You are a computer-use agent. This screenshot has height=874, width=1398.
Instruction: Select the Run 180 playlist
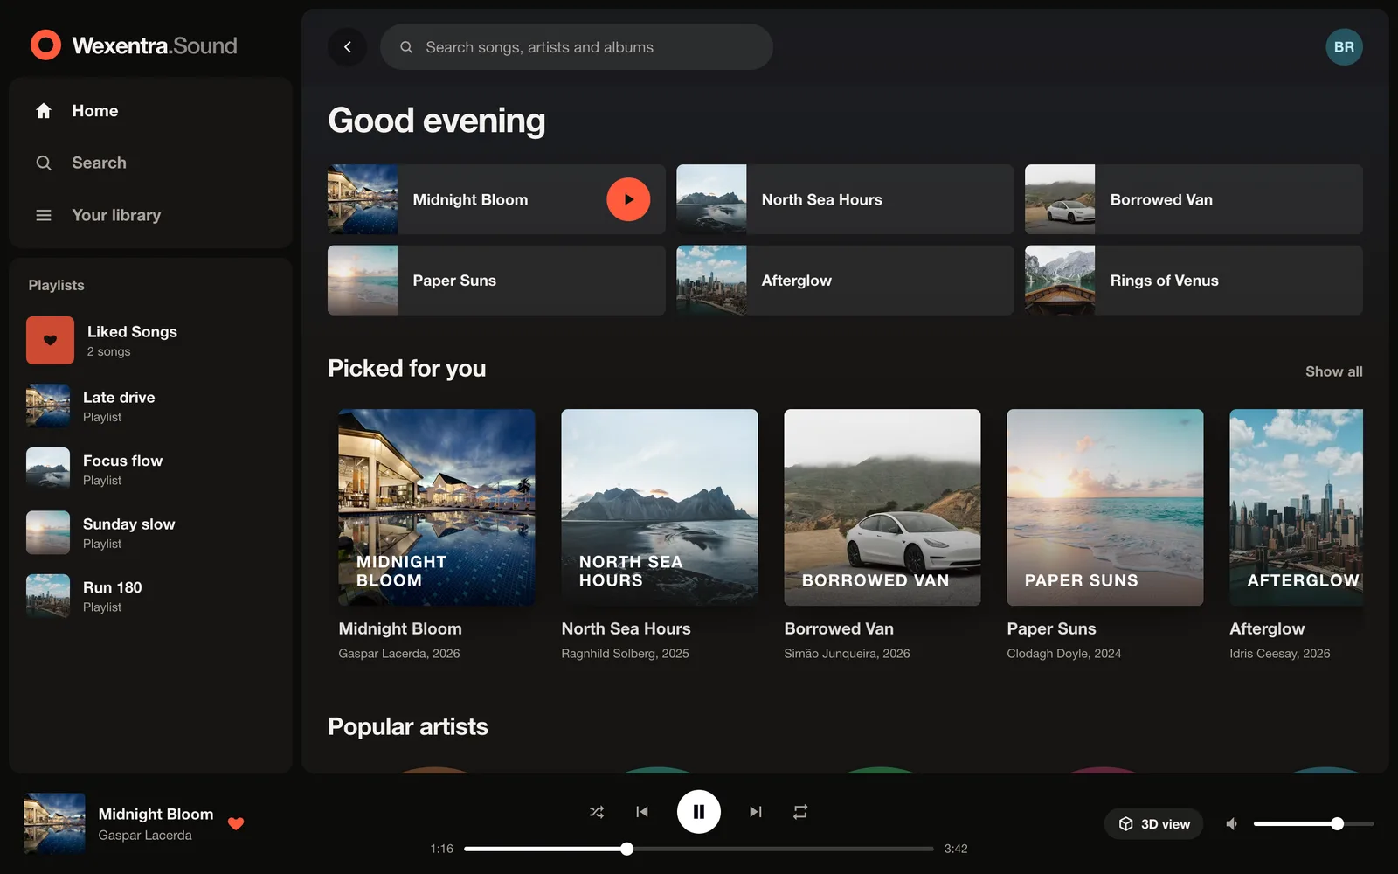[x=150, y=596]
